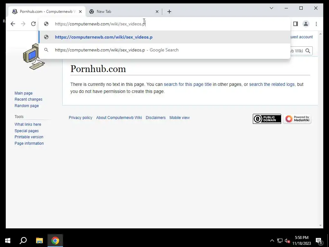Open the Chrome three-dot menu
This screenshot has width=329, height=247.
[x=316, y=24]
